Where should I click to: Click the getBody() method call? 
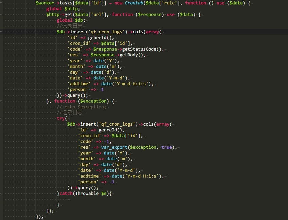[132, 55]
